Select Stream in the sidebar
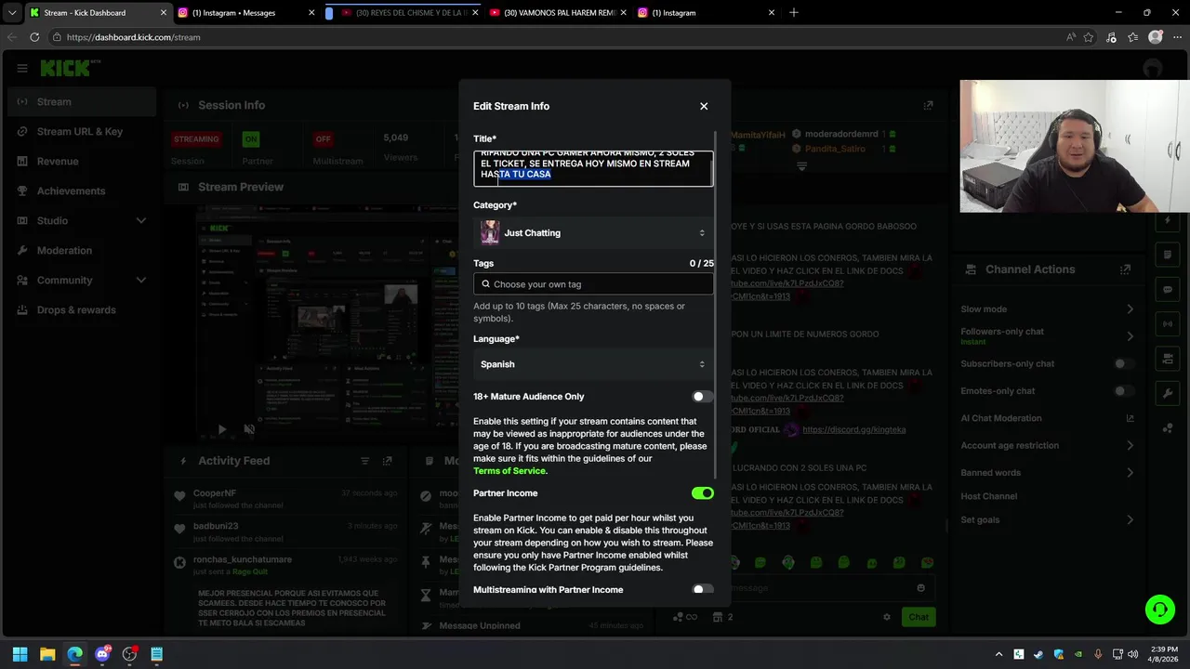 [x=82, y=102]
